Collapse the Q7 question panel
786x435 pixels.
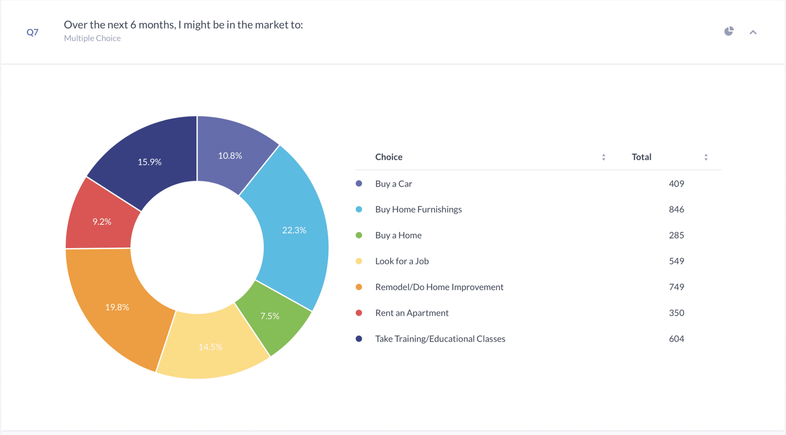pyautogui.click(x=753, y=32)
